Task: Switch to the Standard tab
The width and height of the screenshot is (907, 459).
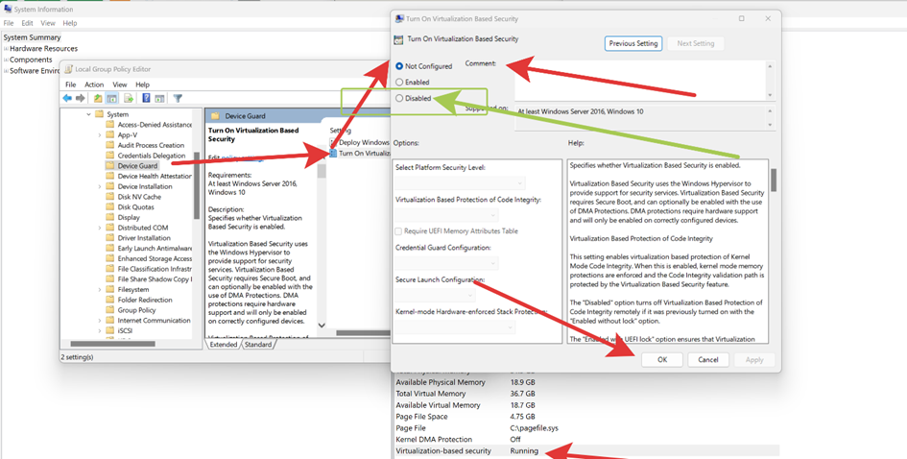Action: (x=257, y=345)
